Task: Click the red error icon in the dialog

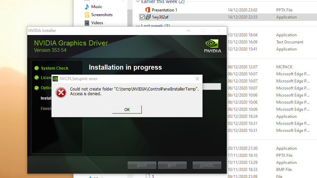Action: tap(61, 93)
